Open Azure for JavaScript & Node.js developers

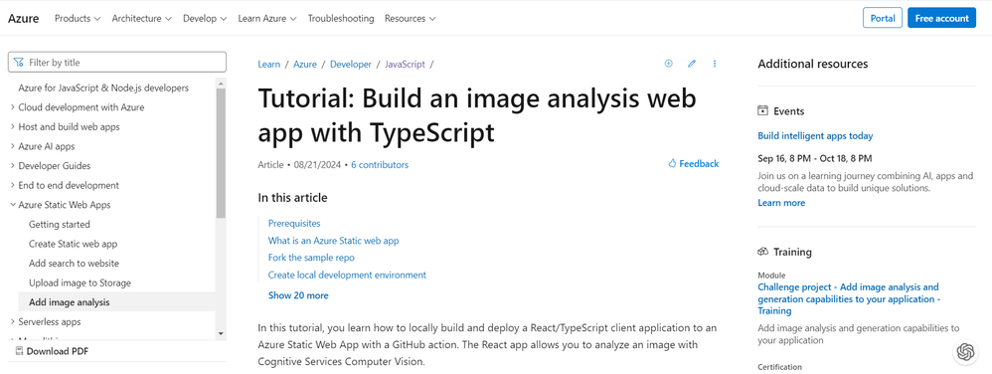pyautogui.click(x=103, y=88)
